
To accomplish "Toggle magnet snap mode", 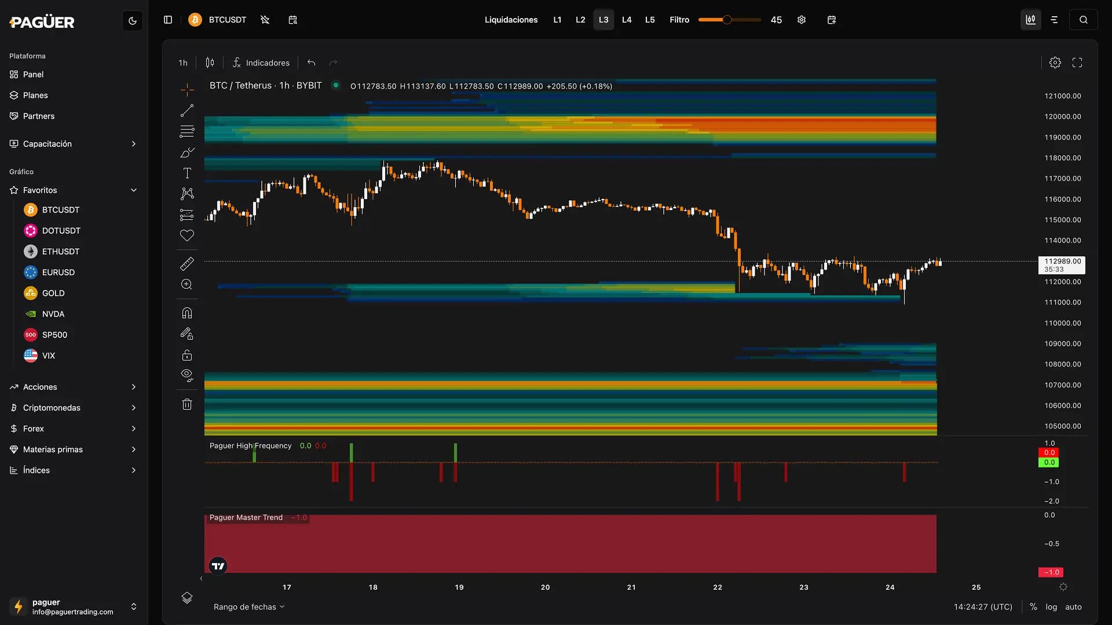I will coord(187,313).
